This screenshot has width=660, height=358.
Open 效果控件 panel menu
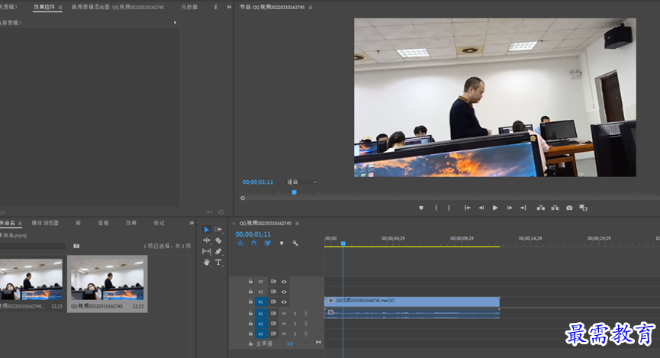(x=60, y=8)
